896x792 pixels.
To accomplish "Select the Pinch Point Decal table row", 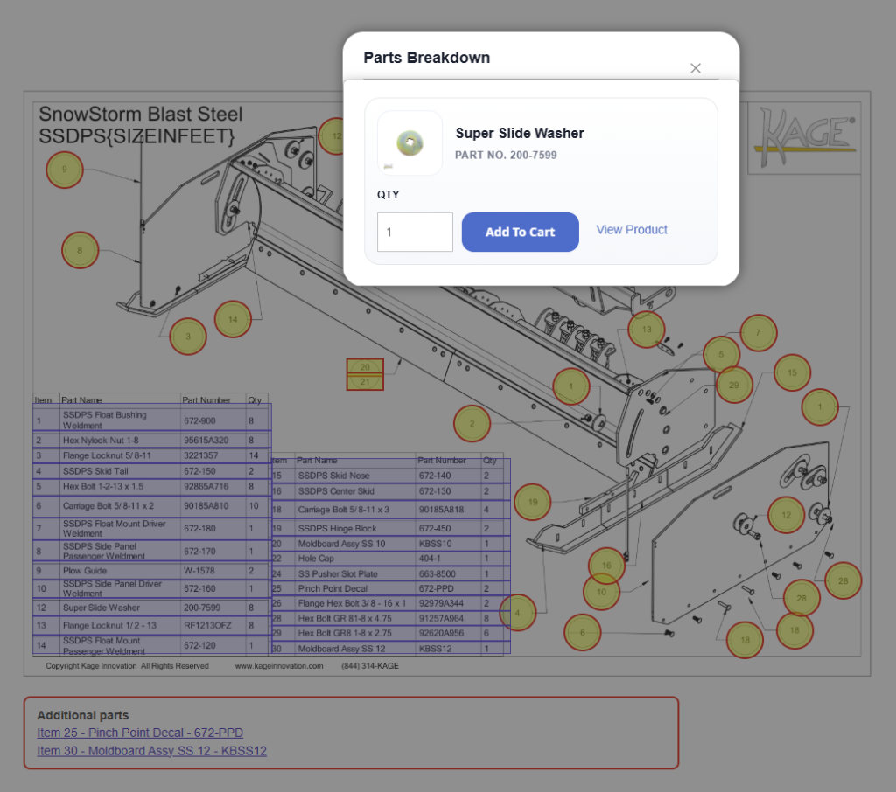I will (x=390, y=588).
